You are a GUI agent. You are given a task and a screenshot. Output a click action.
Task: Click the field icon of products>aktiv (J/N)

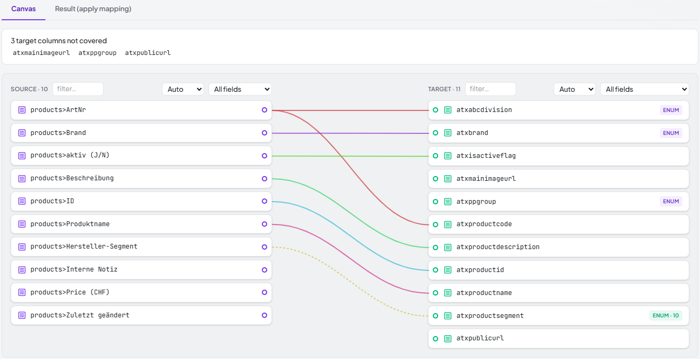pos(22,156)
